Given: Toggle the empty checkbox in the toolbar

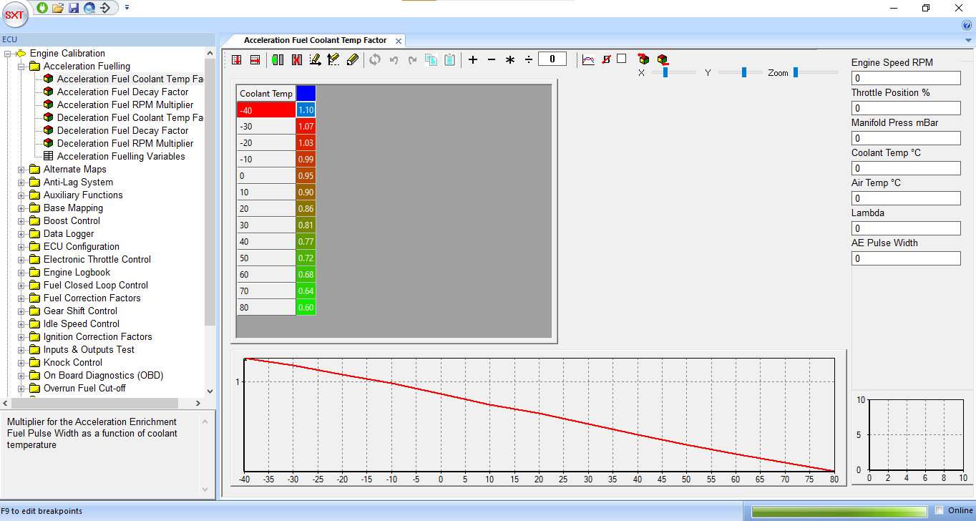Looking at the screenshot, I should [621, 59].
